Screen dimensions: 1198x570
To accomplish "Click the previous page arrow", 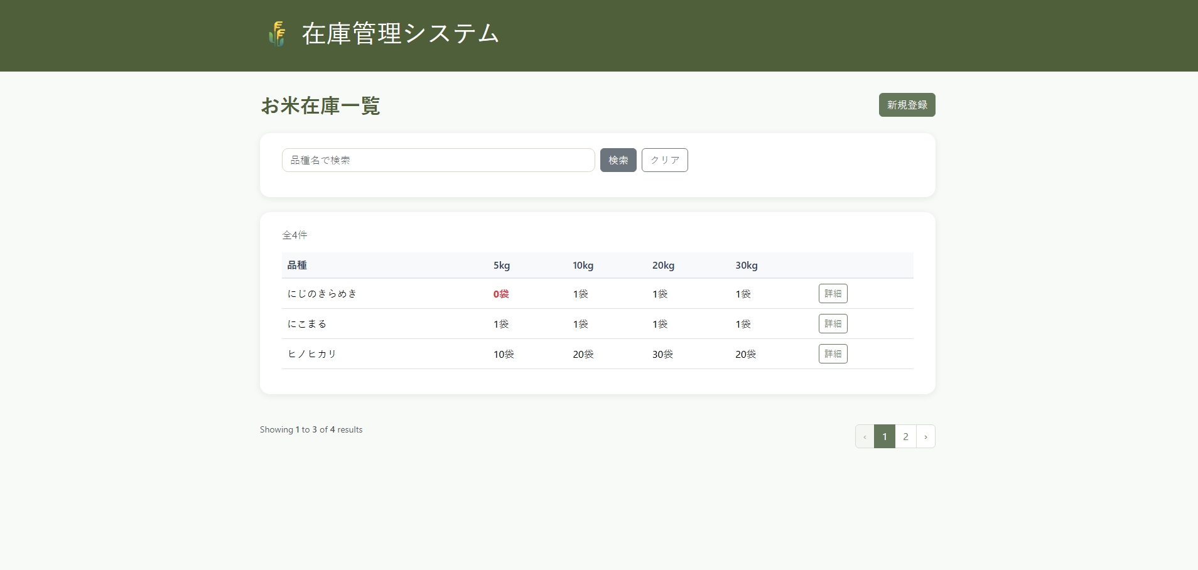I will tap(865, 436).
